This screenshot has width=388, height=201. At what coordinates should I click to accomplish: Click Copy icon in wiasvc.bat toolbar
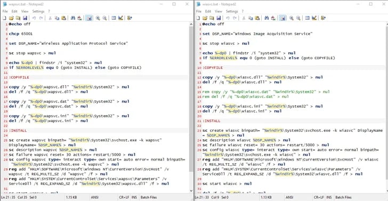(250, 18)
